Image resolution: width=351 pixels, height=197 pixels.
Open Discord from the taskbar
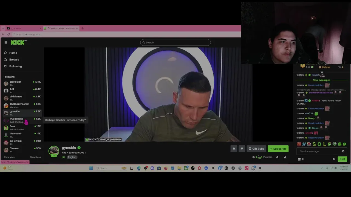(x=152, y=168)
